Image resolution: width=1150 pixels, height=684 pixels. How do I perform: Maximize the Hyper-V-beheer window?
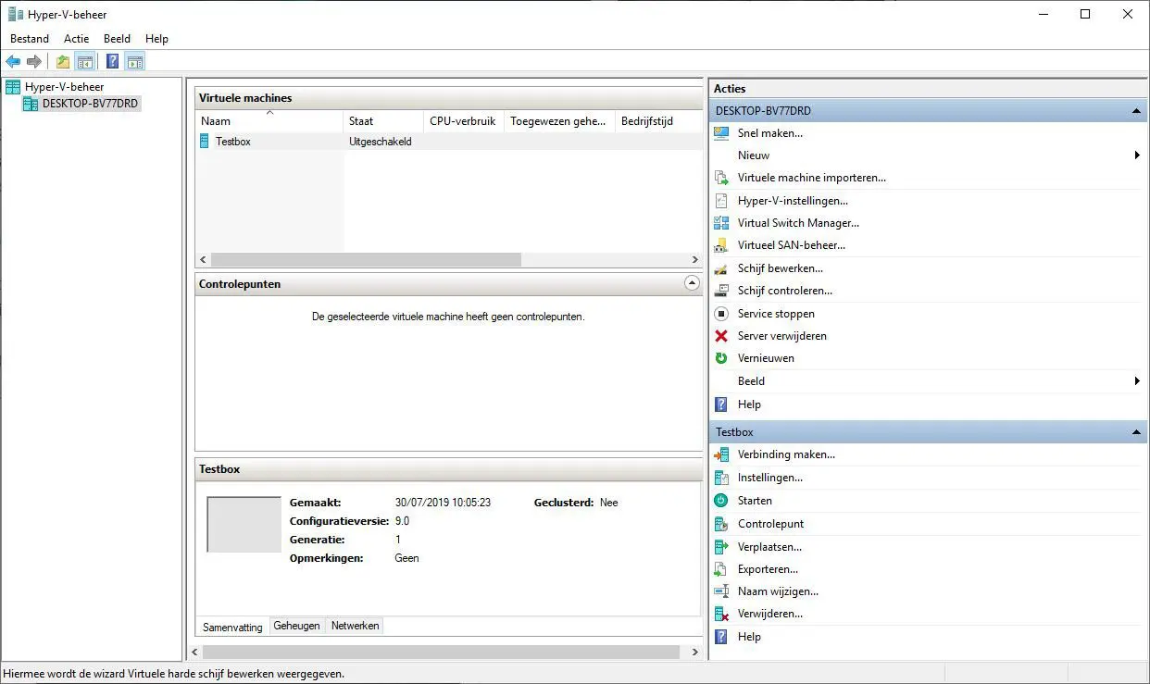pyautogui.click(x=1085, y=14)
